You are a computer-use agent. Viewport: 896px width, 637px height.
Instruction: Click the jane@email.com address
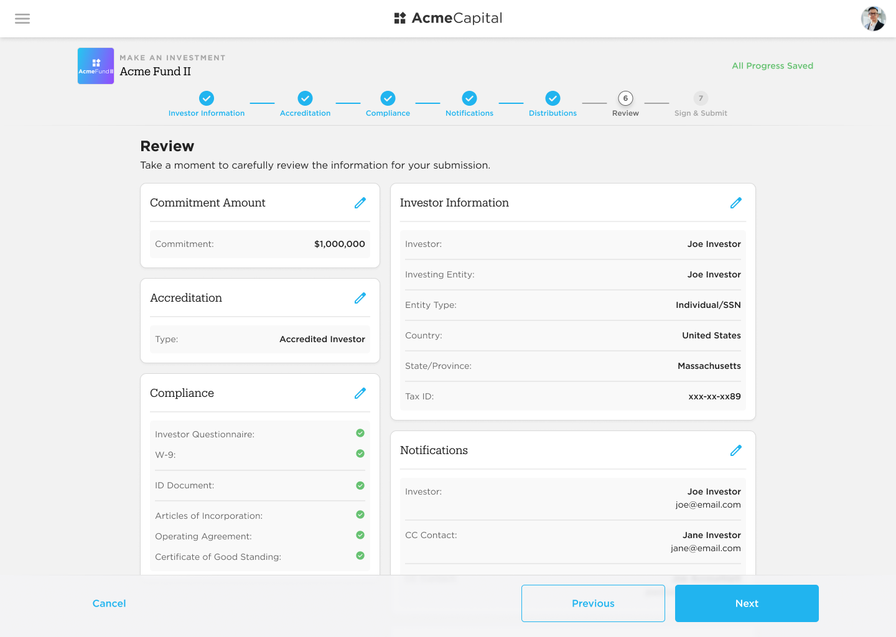pyautogui.click(x=706, y=548)
